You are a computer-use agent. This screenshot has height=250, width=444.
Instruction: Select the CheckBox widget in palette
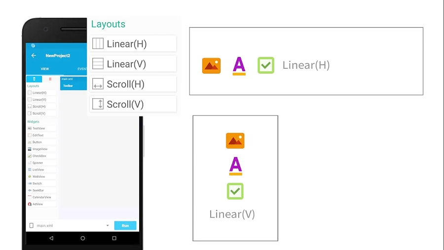click(41, 156)
